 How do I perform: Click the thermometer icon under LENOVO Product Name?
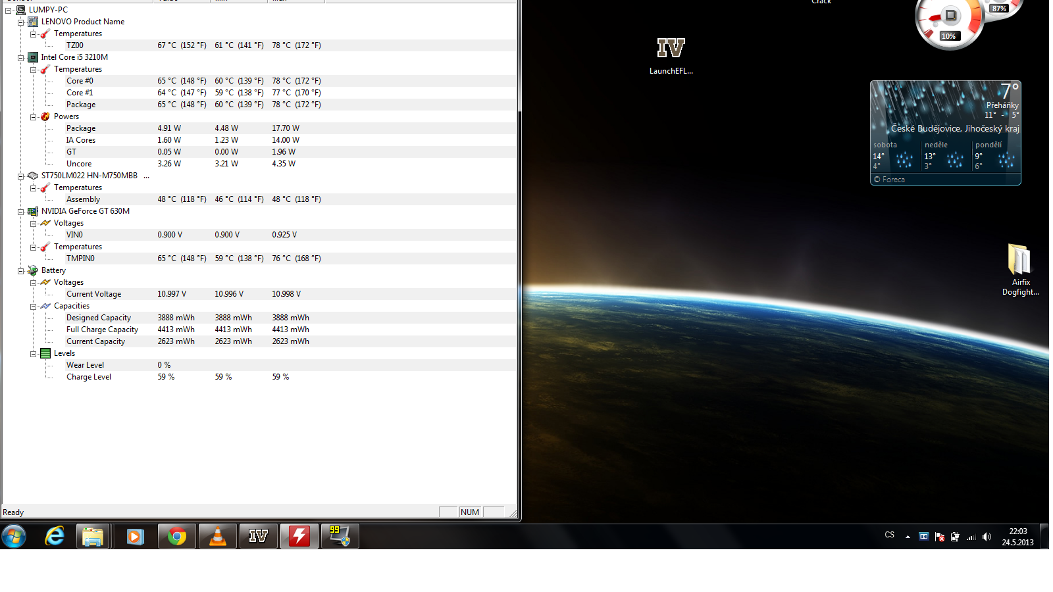pos(45,34)
